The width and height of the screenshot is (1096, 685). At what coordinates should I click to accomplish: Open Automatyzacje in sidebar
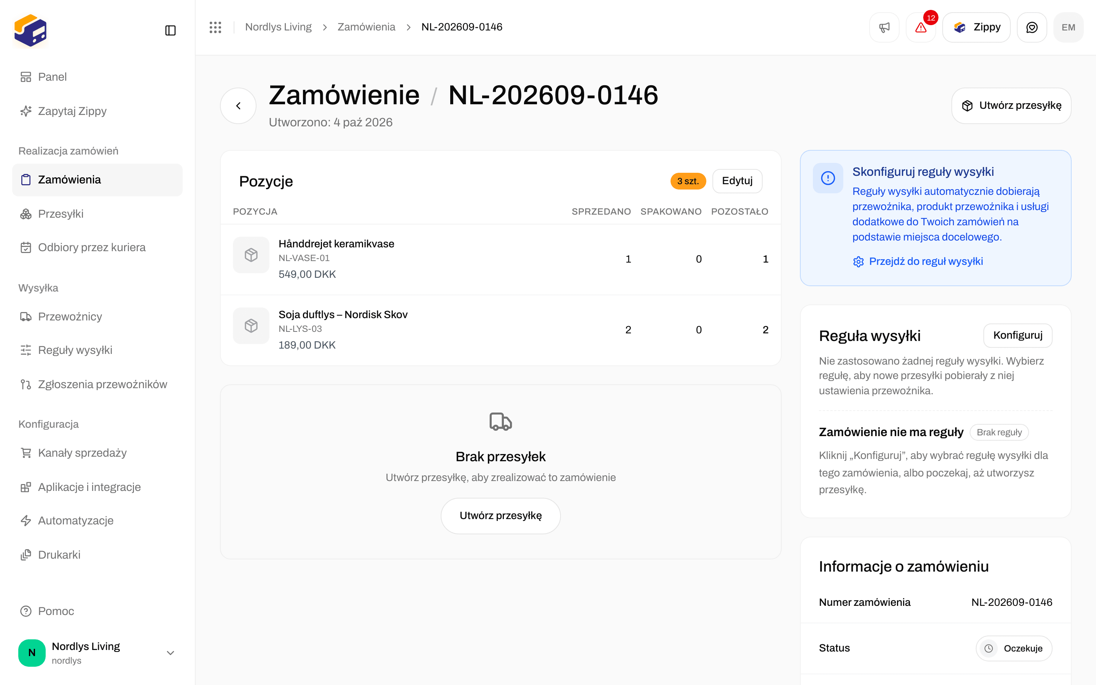click(97, 521)
